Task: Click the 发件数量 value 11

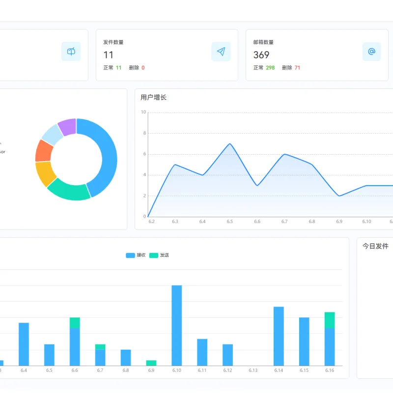Action: (x=108, y=55)
